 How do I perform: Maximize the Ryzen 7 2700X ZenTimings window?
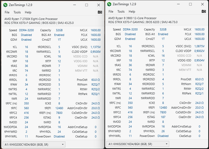(87, 5)
